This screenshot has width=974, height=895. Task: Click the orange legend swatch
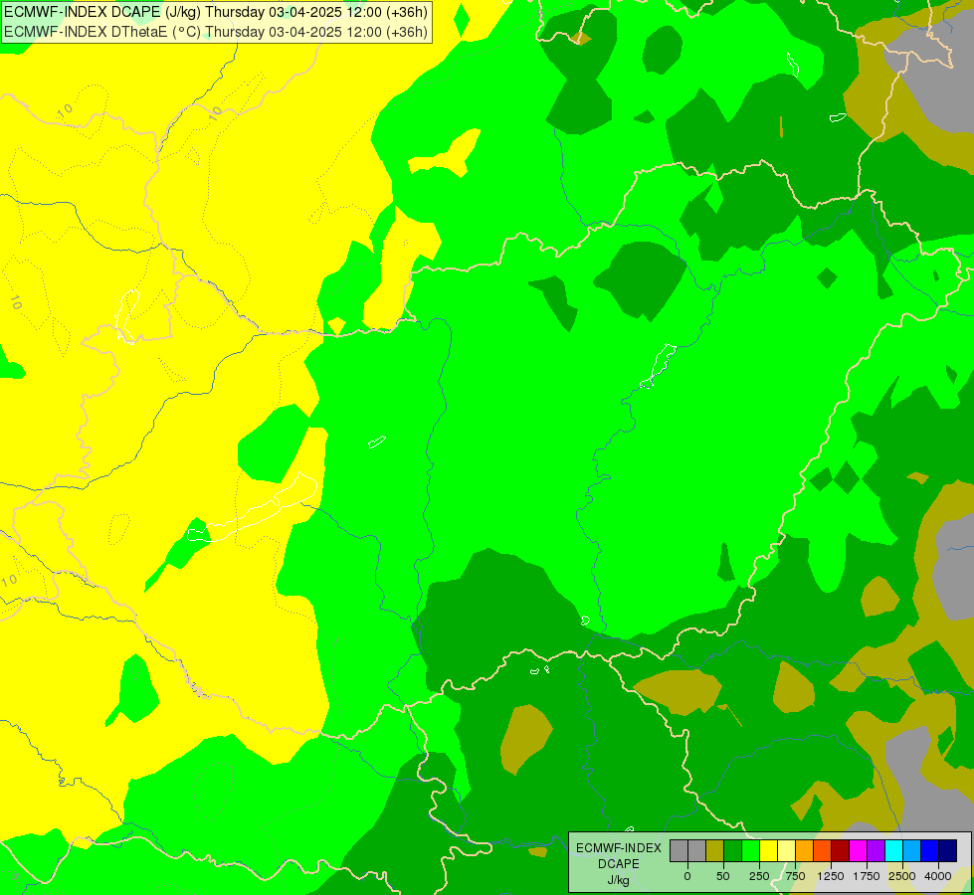click(x=805, y=851)
